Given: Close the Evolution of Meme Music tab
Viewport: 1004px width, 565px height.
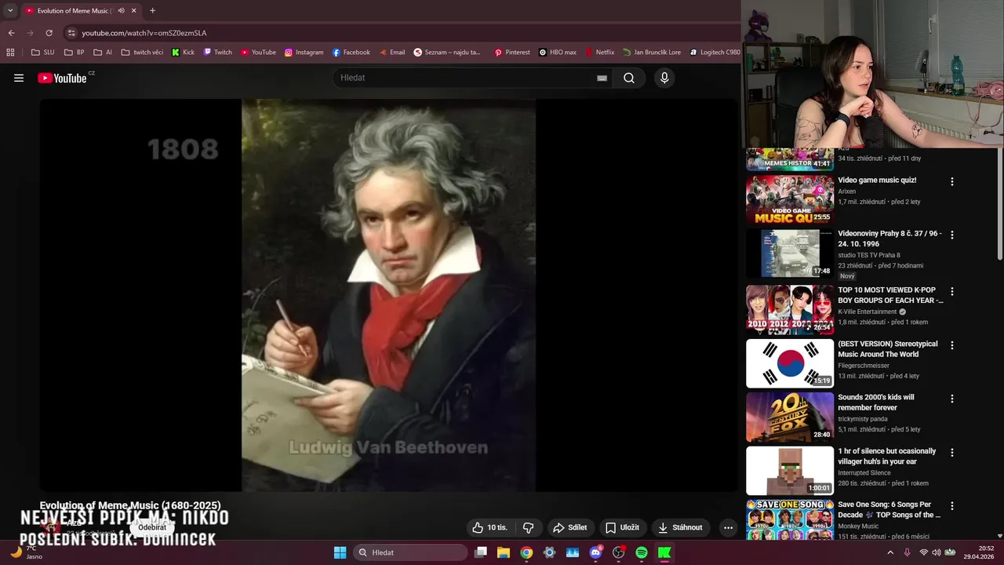Looking at the screenshot, I should tap(133, 11).
